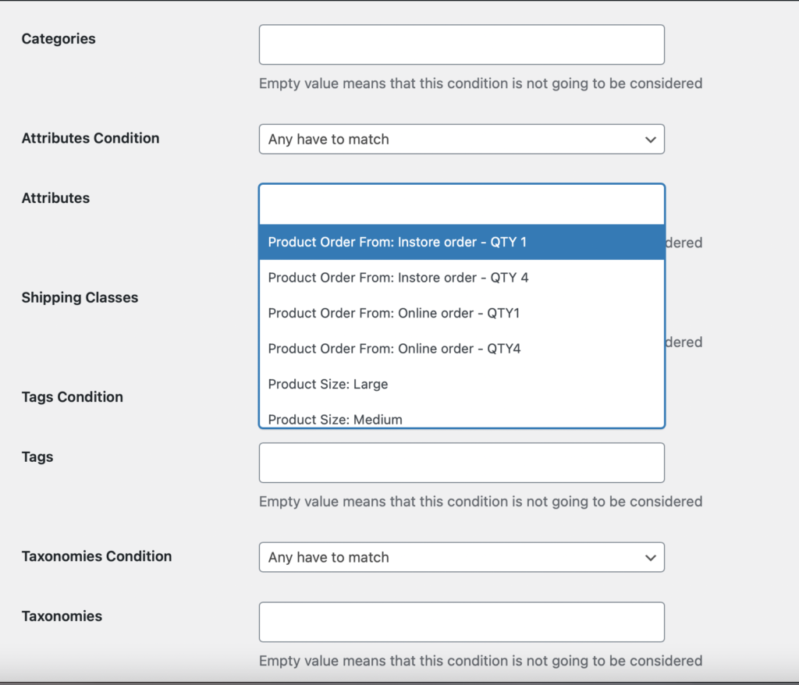Choose Product Size: Medium option
799x685 pixels.
[461, 418]
